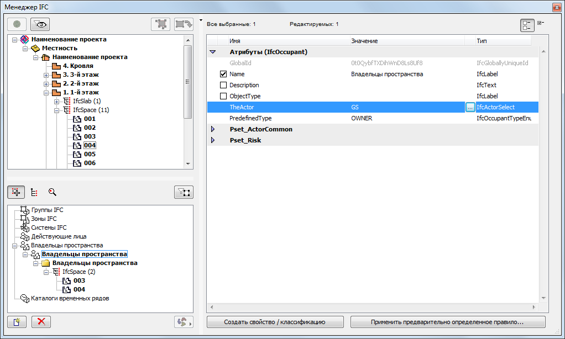Click Применить предварительно определенное правило button

(x=448, y=322)
